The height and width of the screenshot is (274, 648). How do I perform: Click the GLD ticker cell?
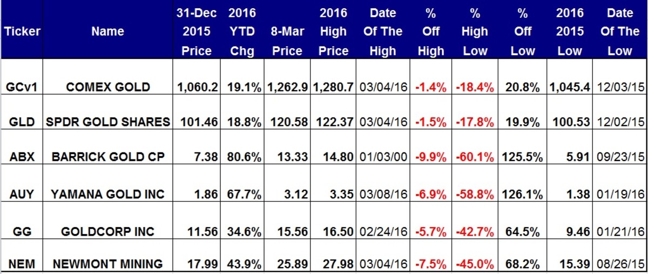click(x=22, y=122)
